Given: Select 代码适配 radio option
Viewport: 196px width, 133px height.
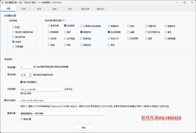Looking at the screenshot, I should click(13, 47).
